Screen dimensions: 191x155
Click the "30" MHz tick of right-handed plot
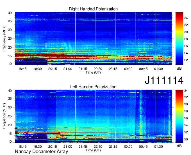point(10,30)
